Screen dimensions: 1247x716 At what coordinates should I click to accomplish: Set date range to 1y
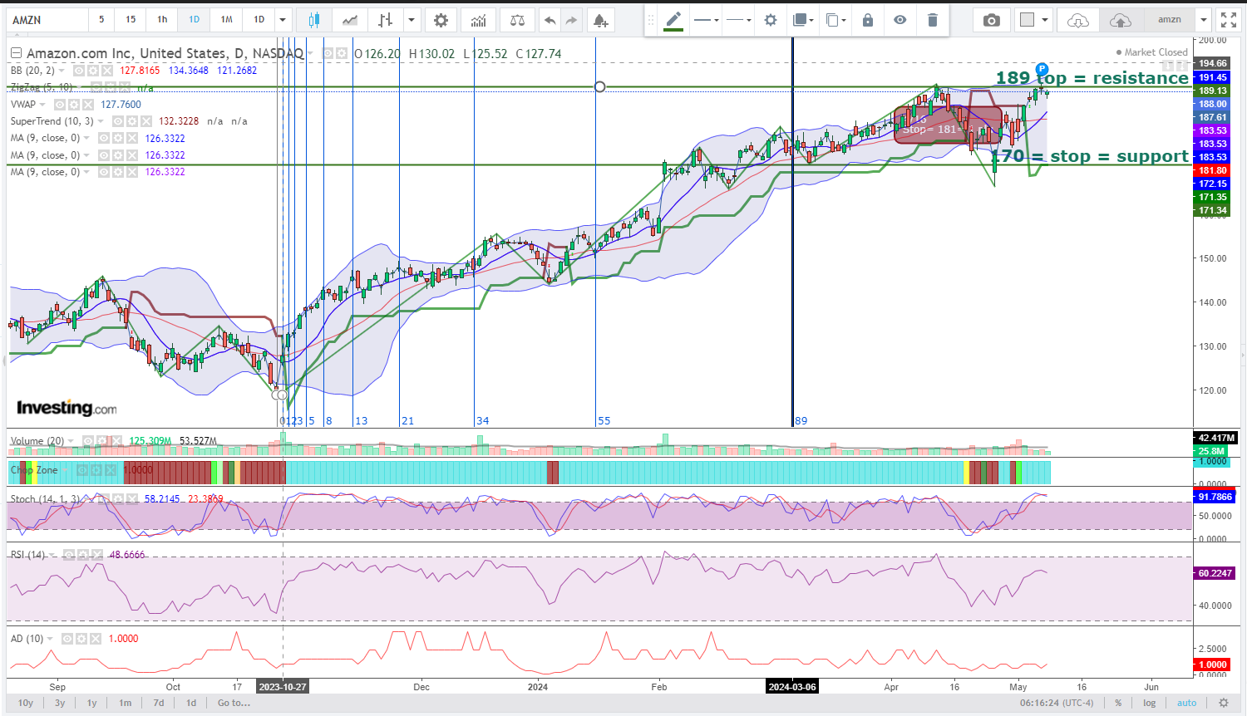[x=92, y=703]
